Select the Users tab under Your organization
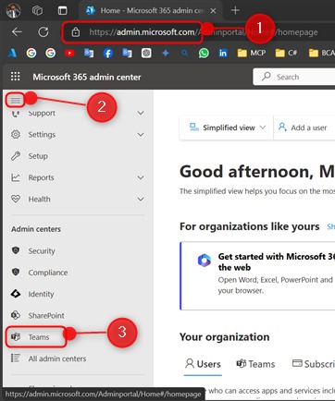 pyautogui.click(x=203, y=364)
